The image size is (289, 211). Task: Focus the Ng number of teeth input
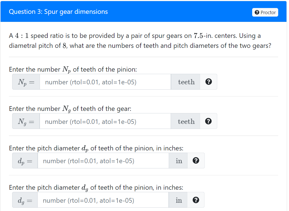[105, 121]
